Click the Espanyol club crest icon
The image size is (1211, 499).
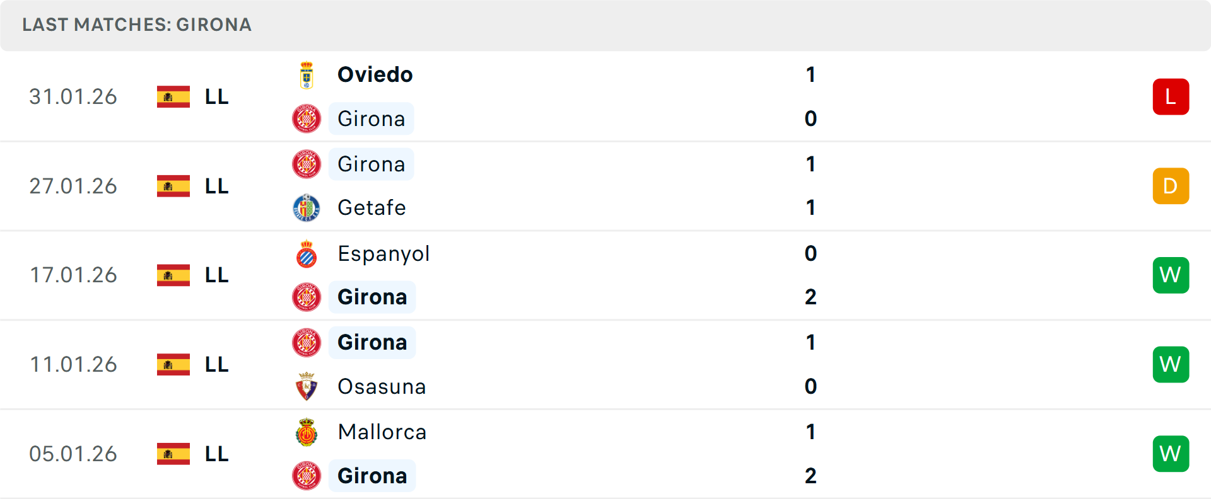point(307,253)
